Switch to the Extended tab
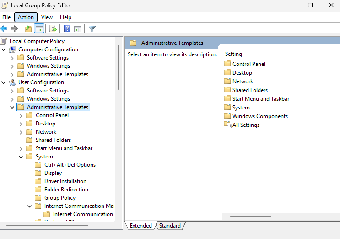 pos(141,226)
